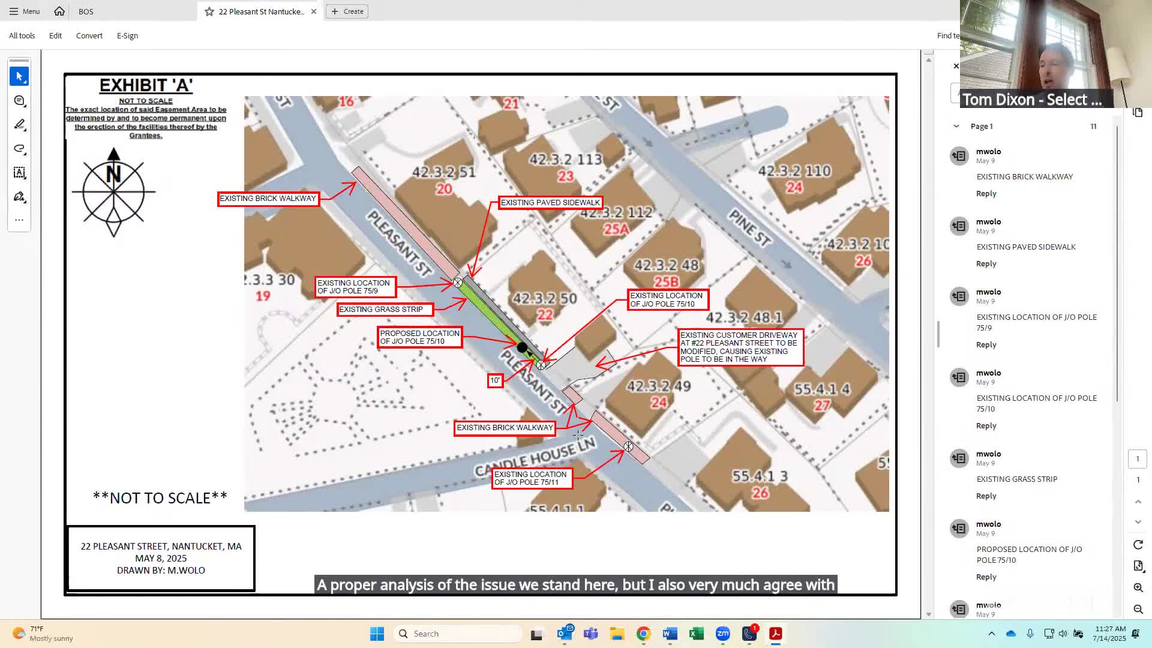Click the comments panel scrollbar
The width and height of the screenshot is (1152, 648).
1117,264
